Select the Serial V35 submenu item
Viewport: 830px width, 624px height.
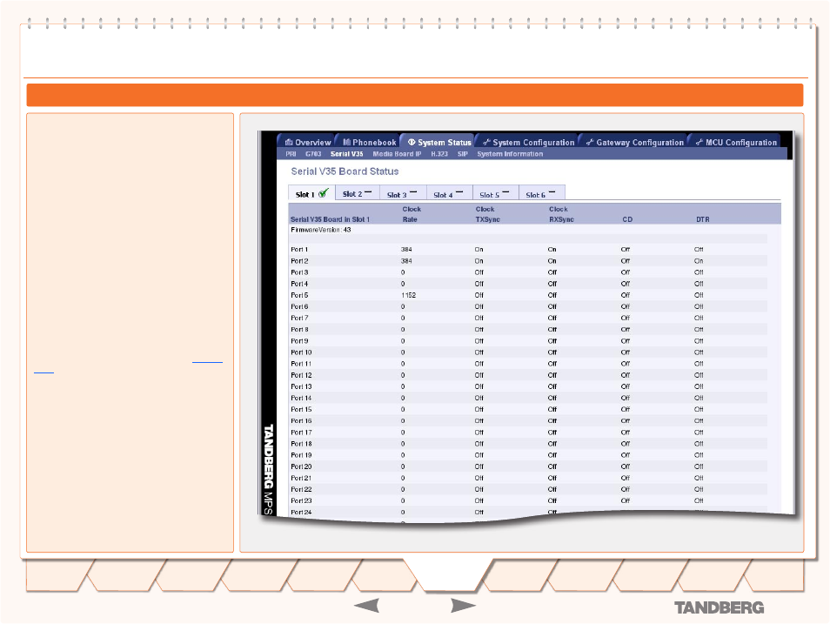(x=347, y=154)
